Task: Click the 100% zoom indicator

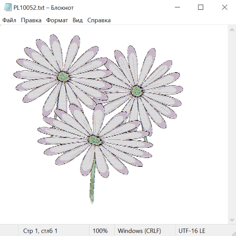Action: [x=100, y=231]
